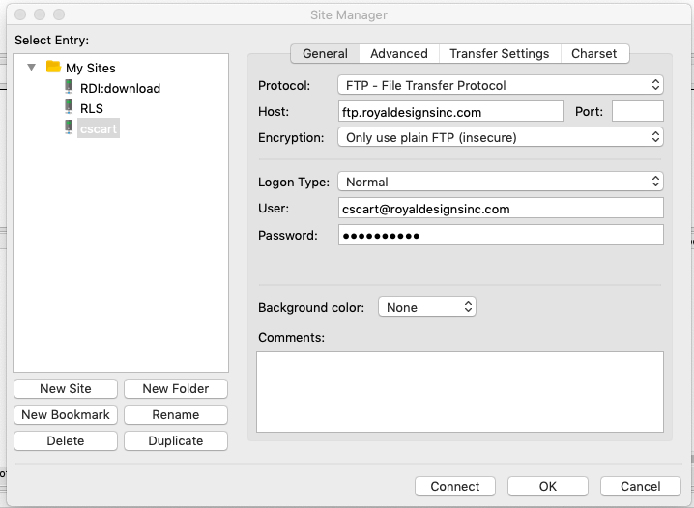Click the My Sites folder icon

[x=53, y=67]
